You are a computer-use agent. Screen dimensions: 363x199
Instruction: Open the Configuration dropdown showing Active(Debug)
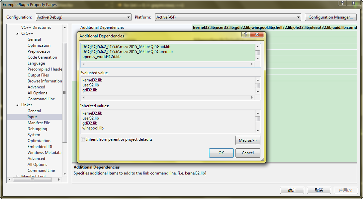128,17
